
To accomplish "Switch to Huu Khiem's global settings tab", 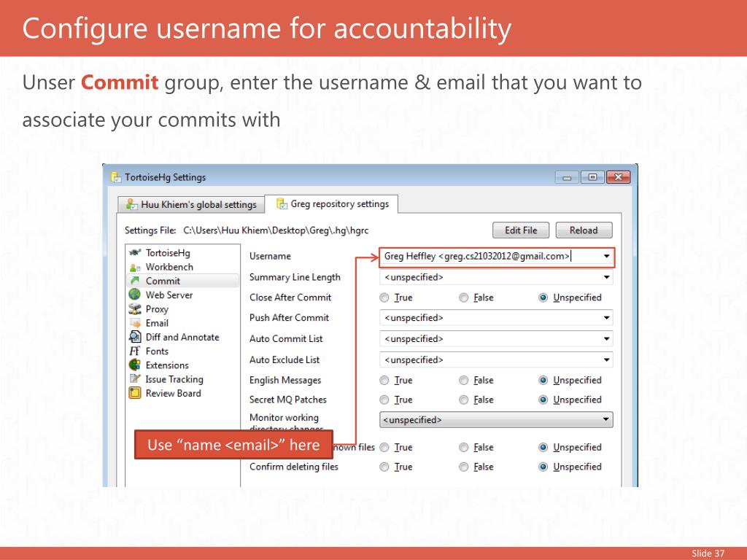I will (x=190, y=205).
